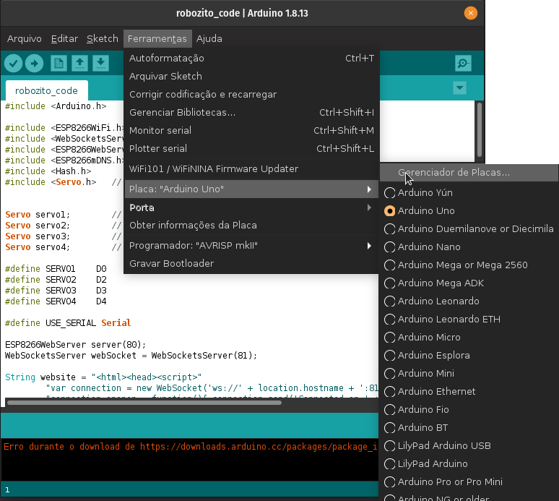Screen dimensions: 559x501
Task: Select Arduino Uno board
Action: 469,211
